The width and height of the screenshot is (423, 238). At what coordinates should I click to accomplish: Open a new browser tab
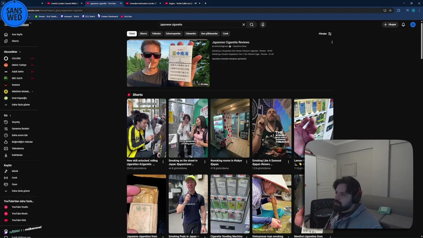click(x=206, y=3)
